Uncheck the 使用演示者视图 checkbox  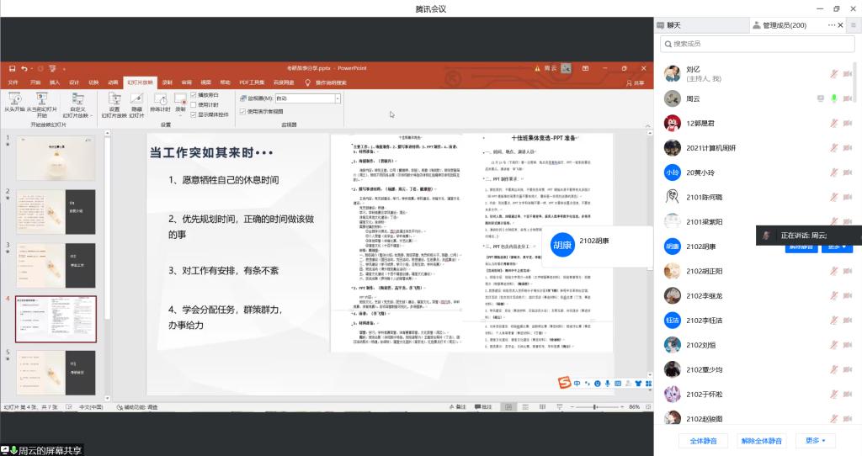(x=243, y=111)
